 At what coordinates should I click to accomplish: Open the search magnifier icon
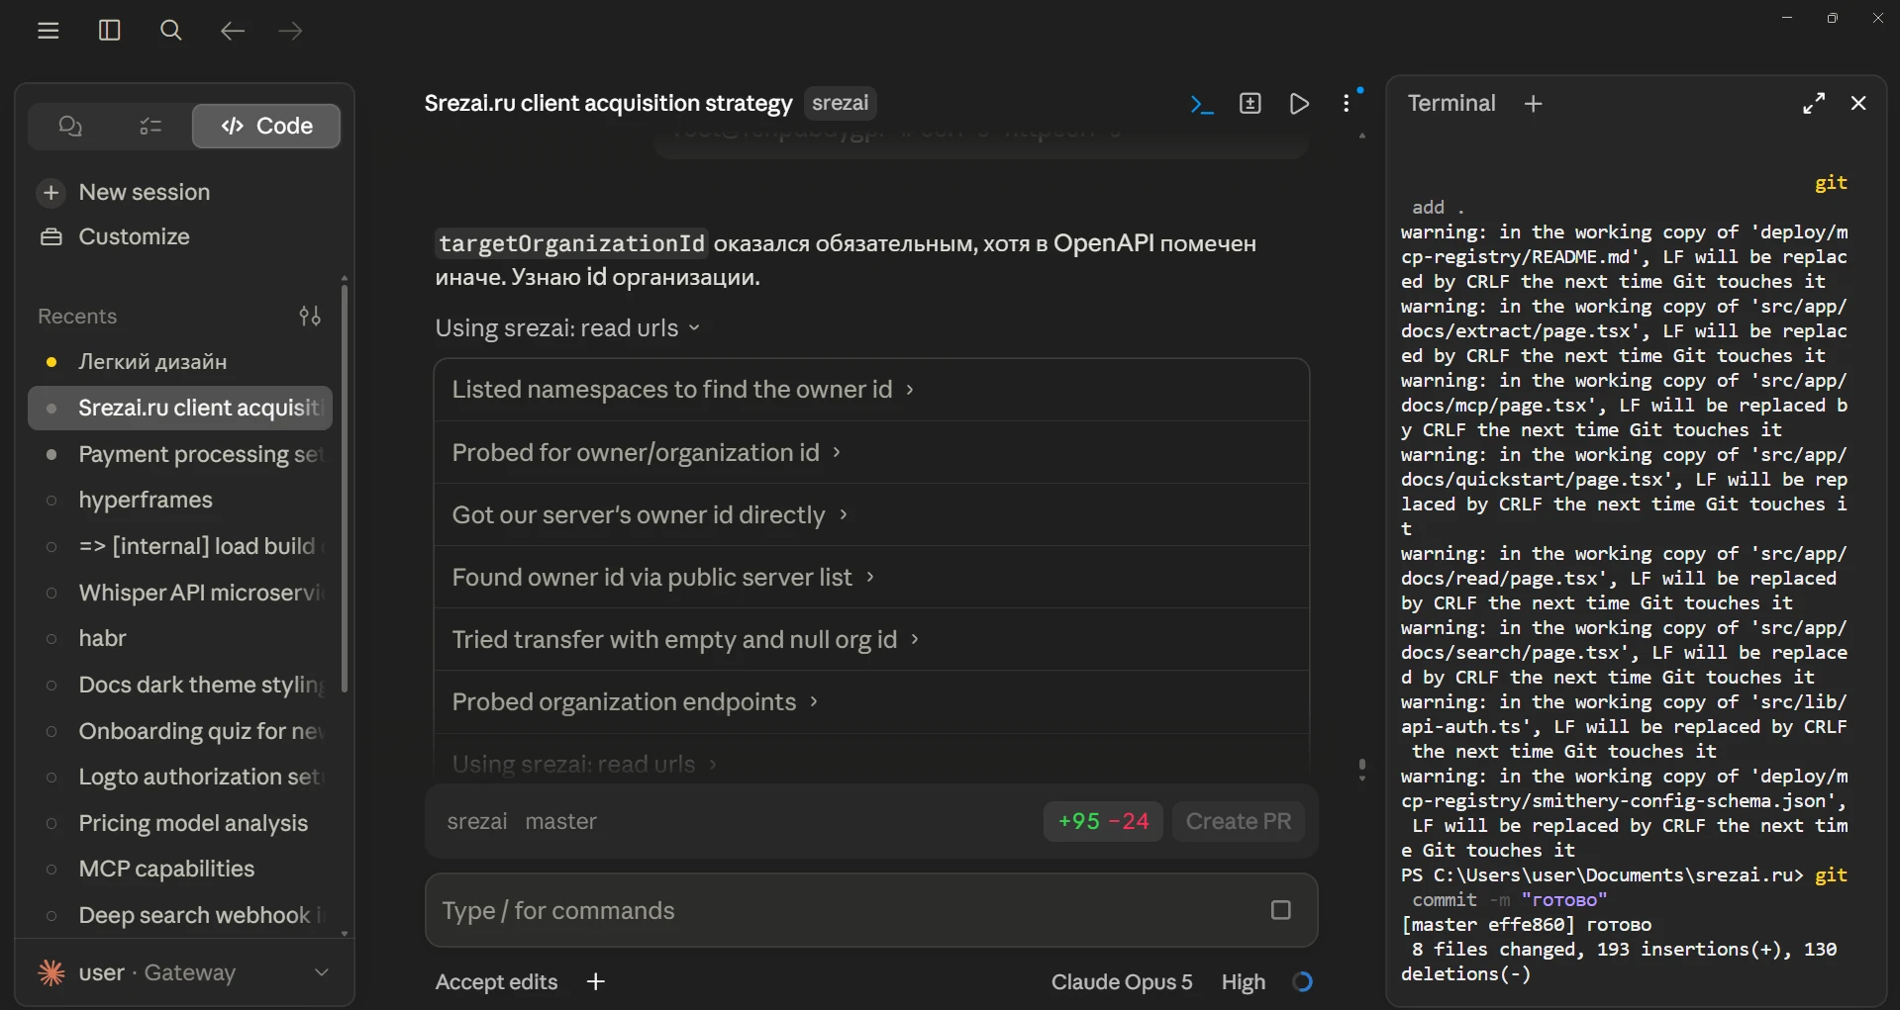[170, 31]
